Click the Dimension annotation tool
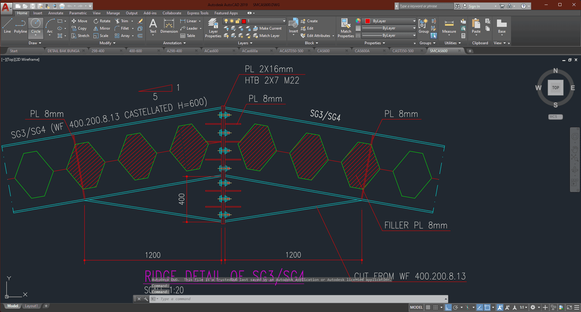Viewport: 581px width, 312px height. [x=169, y=26]
